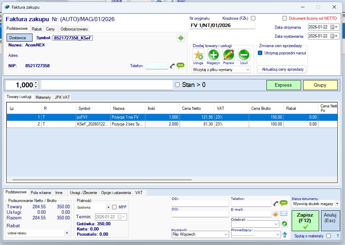Uncheck Utrzymaj poprzedni narzut
345x245 pixels.
tap(260, 53)
